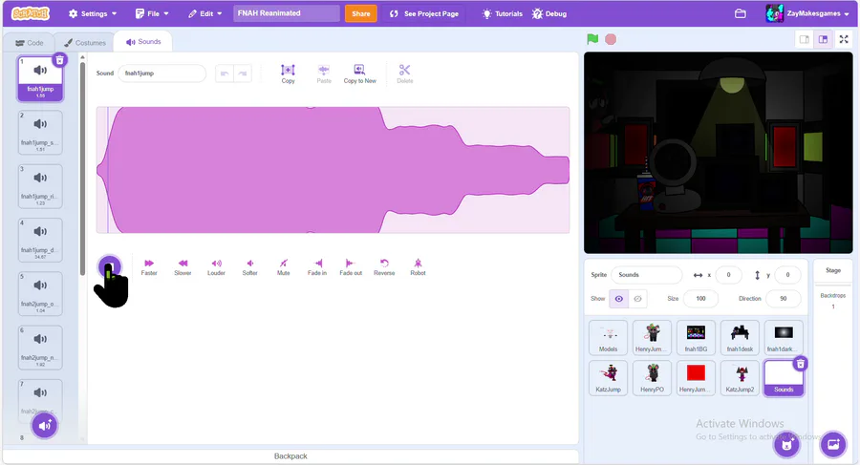Select sound number 2 fnah1jump_s
Screen dimensions: 860x465
(40, 132)
